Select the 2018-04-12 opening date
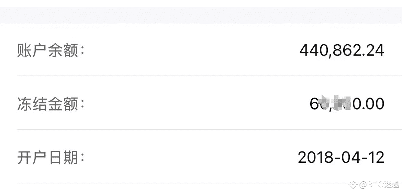The width and height of the screenshot is (402, 192). pos(341,157)
